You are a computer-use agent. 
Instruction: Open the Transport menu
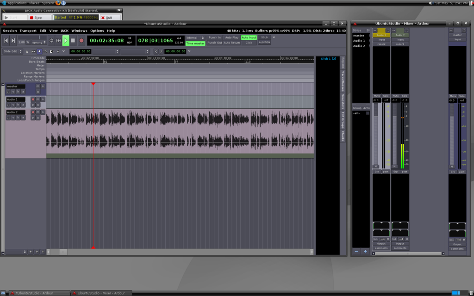click(x=28, y=31)
